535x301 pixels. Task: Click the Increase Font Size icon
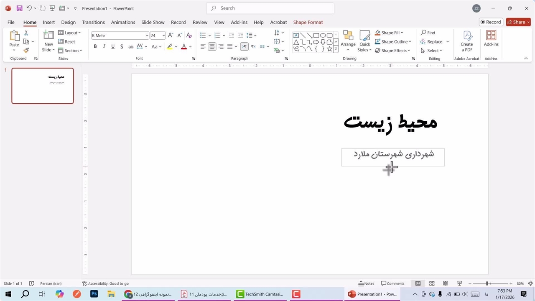pyautogui.click(x=171, y=36)
